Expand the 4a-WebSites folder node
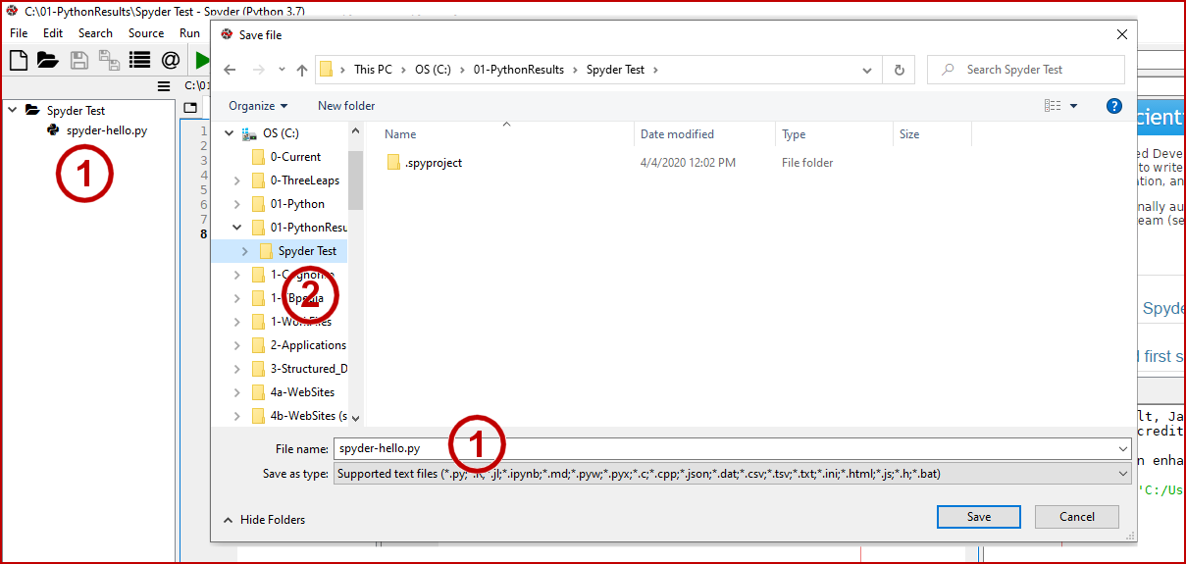The height and width of the screenshot is (564, 1186). pyautogui.click(x=236, y=392)
